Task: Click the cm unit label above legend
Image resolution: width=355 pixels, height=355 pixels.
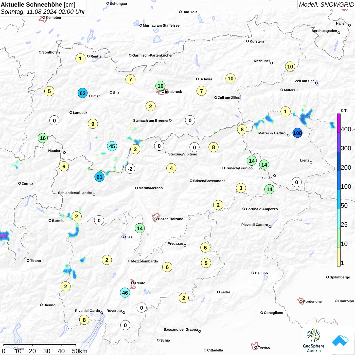Action: pos(344,110)
